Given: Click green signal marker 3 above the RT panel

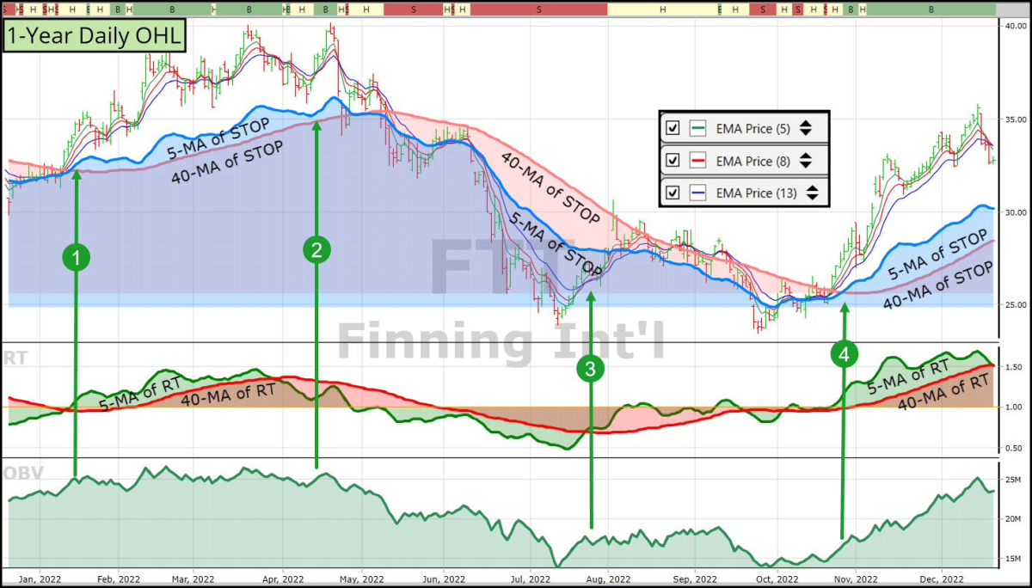Looking at the screenshot, I should click(590, 368).
